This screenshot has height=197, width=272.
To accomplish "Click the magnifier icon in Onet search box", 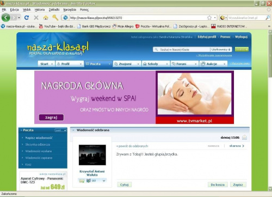I will 268,17.
